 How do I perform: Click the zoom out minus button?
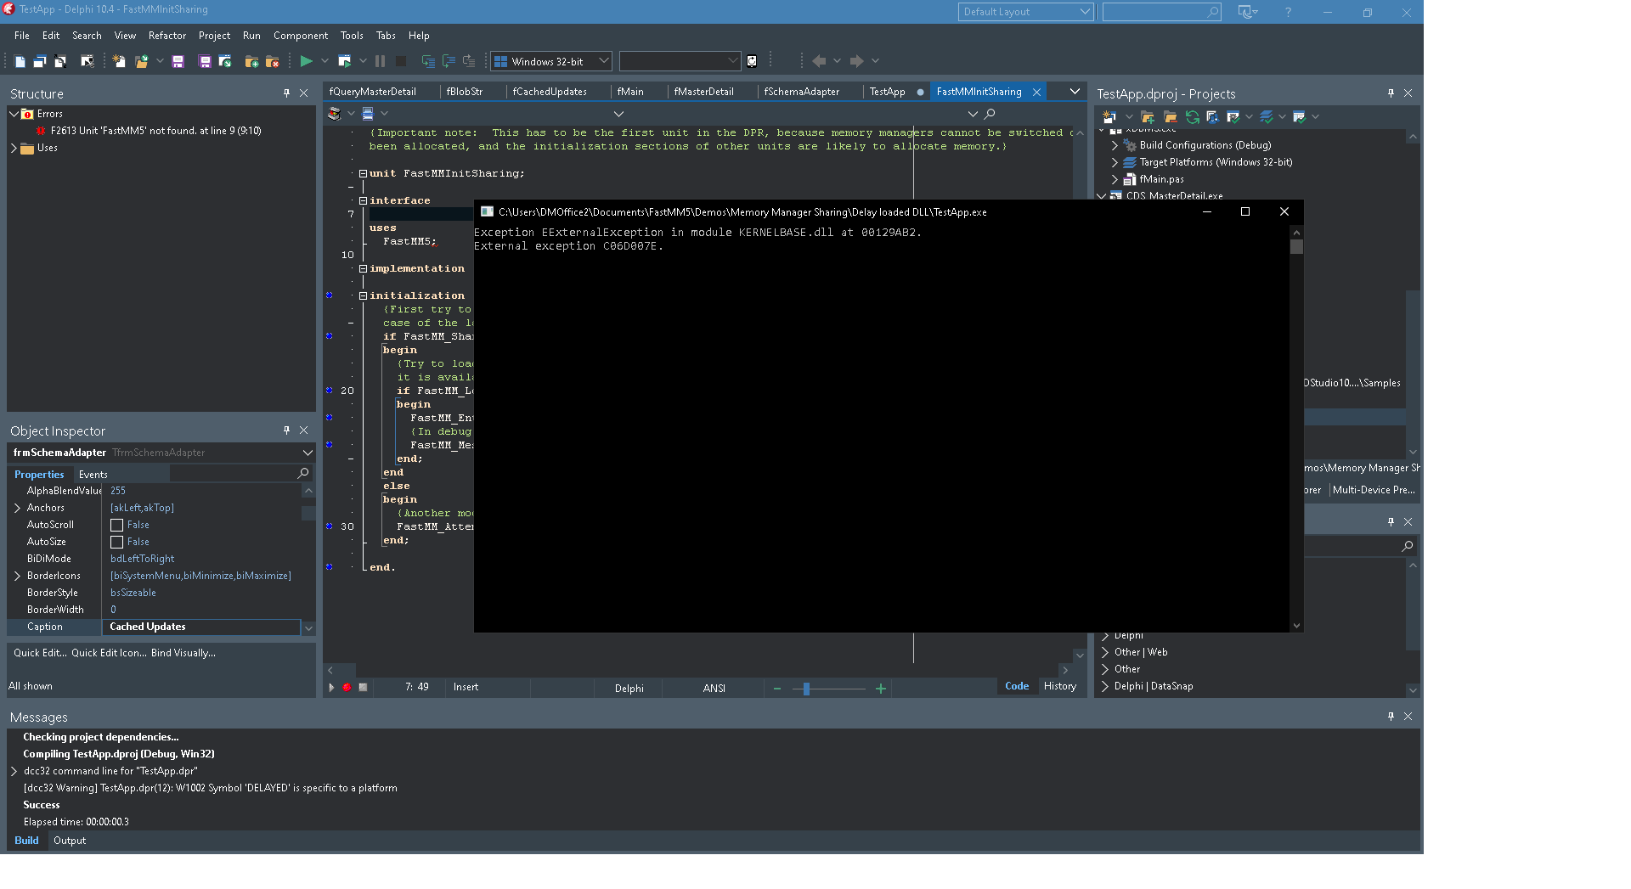tap(776, 689)
